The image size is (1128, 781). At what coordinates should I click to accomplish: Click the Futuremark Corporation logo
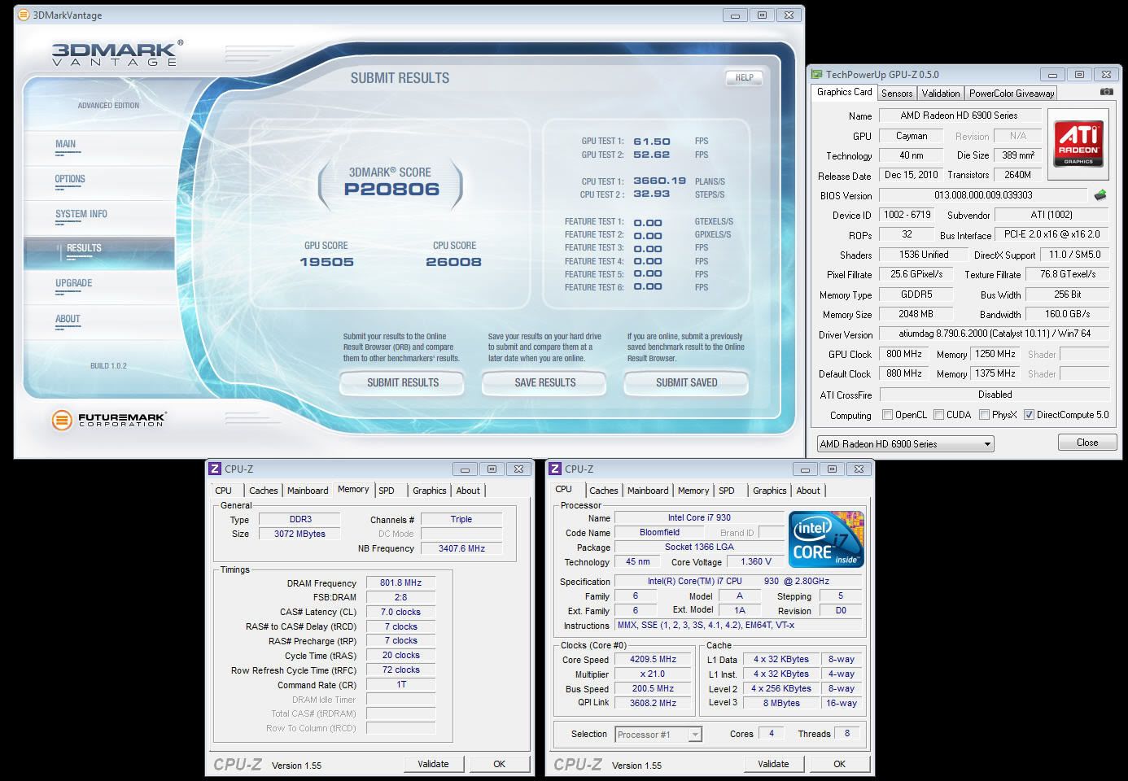point(107,420)
